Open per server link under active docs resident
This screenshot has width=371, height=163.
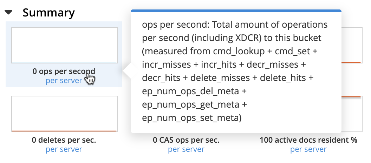(308, 149)
